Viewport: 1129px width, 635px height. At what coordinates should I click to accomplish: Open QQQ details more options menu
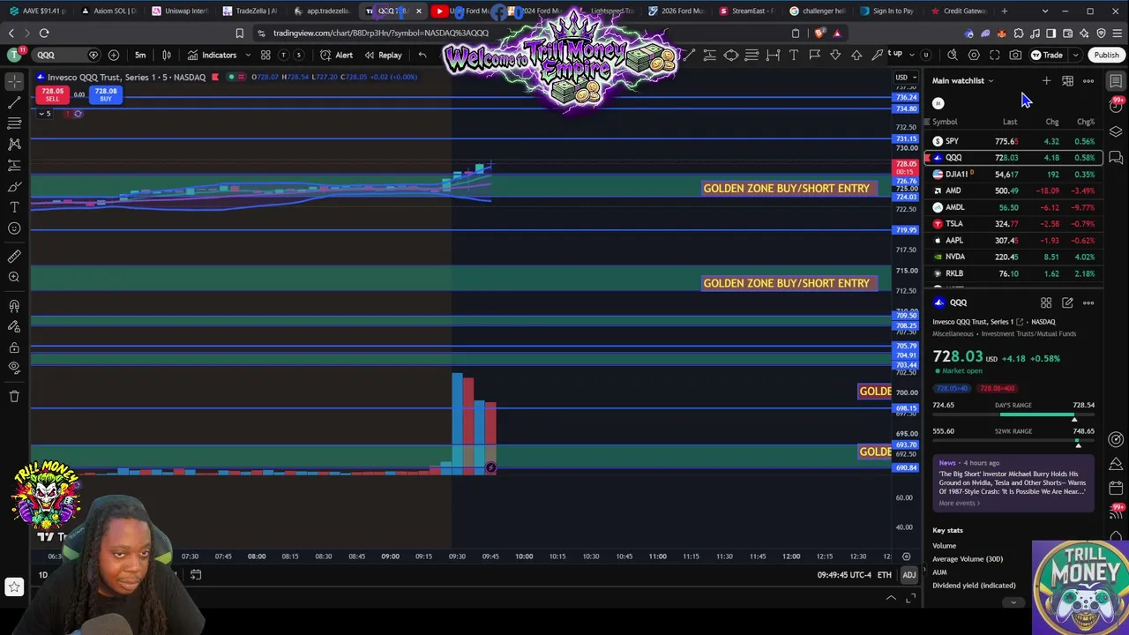pos(1088,303)
